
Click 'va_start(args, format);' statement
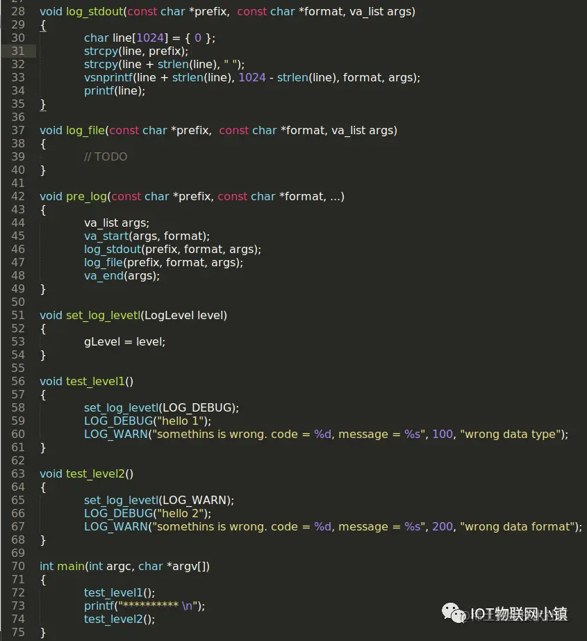[147, 236]
